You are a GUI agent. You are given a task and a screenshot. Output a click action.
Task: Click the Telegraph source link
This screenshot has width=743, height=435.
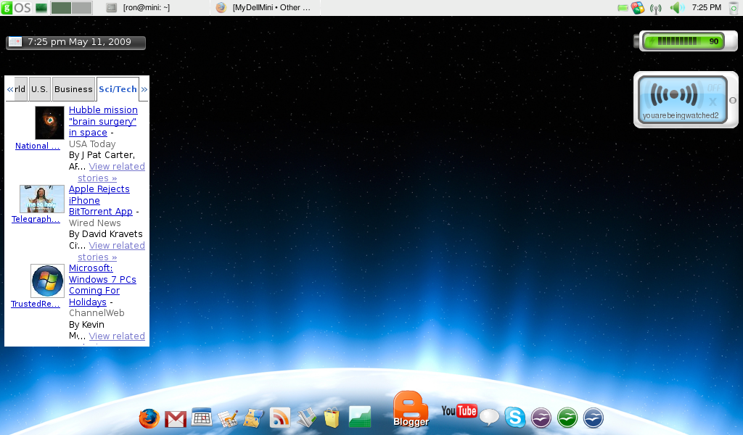36,219
